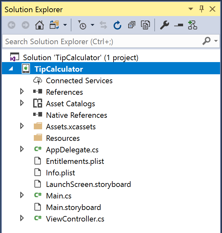The width and height of the screenshot is (222, 233).
Task: Click the AppDelegate.cs C# icon
Action: click(x=38, y=149)
